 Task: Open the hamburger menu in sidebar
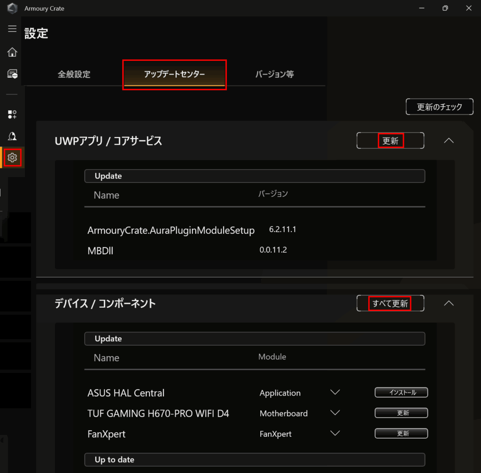[12, 29]
